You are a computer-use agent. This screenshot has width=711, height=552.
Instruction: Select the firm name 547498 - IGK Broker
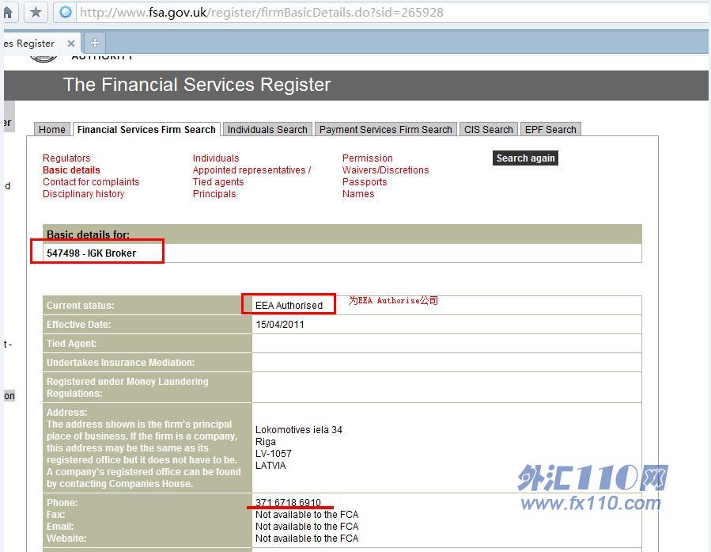point(91,253)
